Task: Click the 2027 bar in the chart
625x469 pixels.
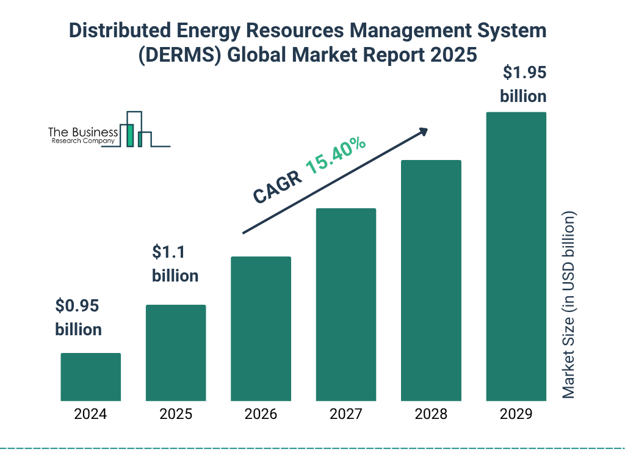Action: tap(346, 304)
